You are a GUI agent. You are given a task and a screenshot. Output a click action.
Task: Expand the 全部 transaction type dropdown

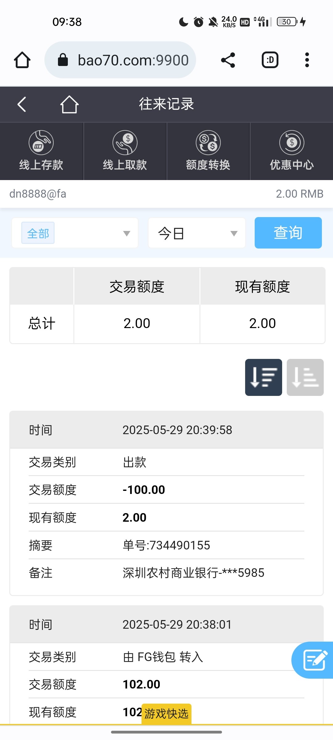point(75,233)
